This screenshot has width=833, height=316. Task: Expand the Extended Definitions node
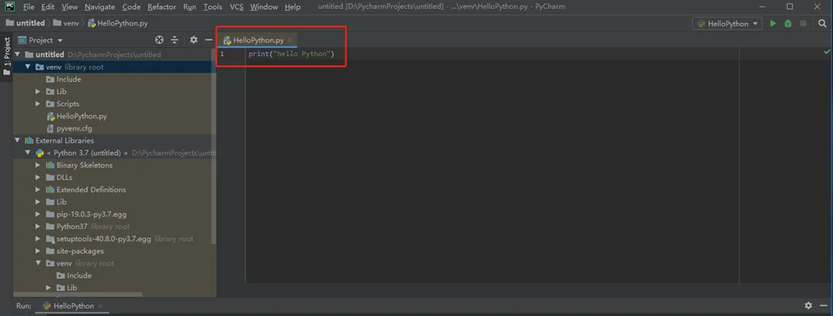point(38,189)
